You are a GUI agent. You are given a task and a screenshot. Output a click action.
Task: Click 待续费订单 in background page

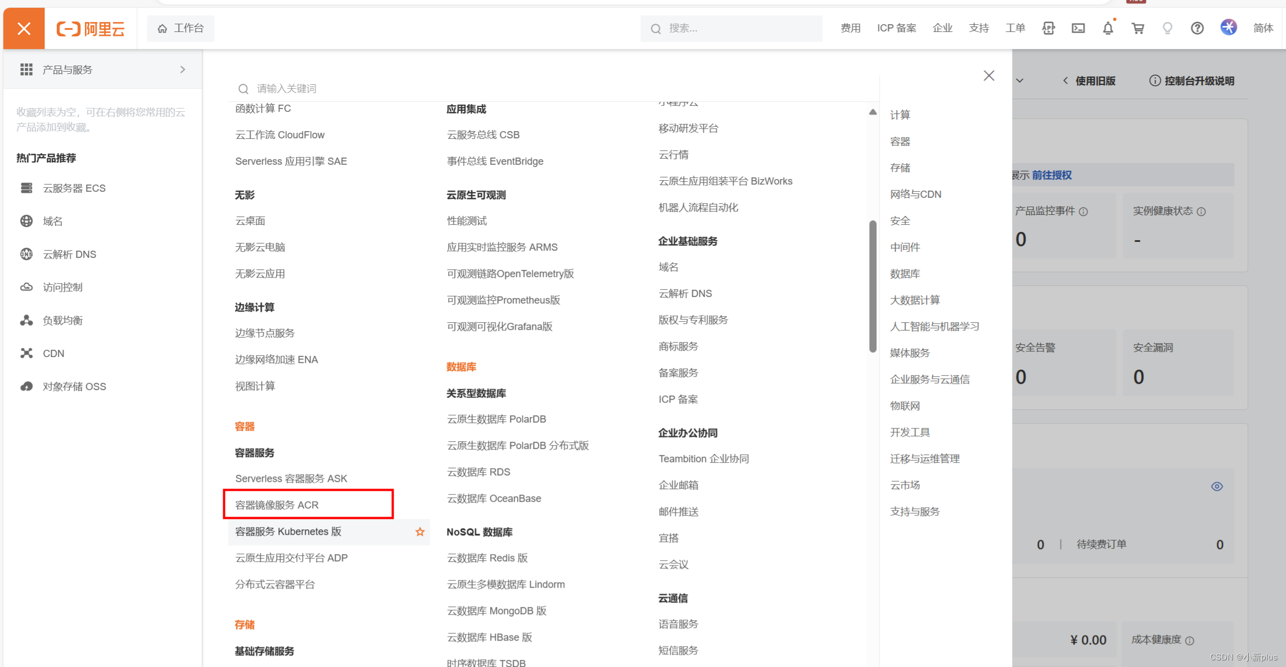click(1101, 544)
